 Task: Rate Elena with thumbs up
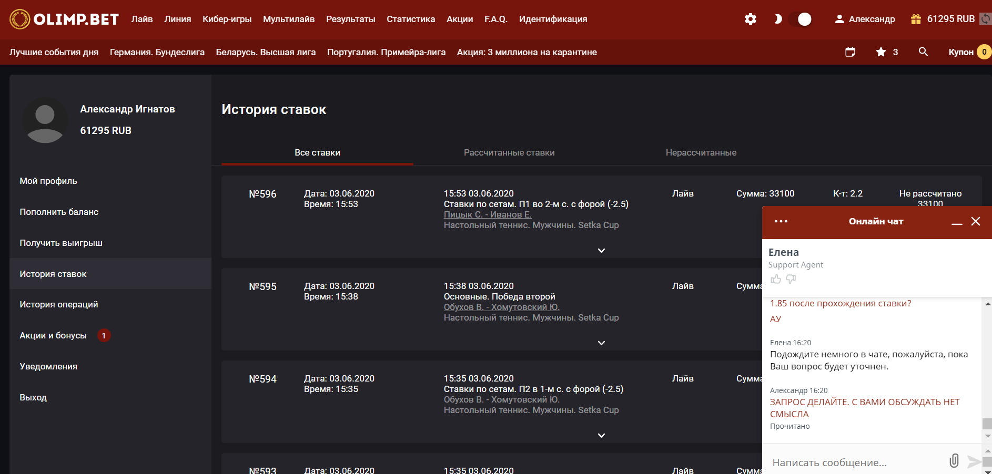click(776, 279)
